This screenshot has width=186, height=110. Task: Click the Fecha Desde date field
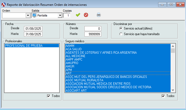coord(33,28)
